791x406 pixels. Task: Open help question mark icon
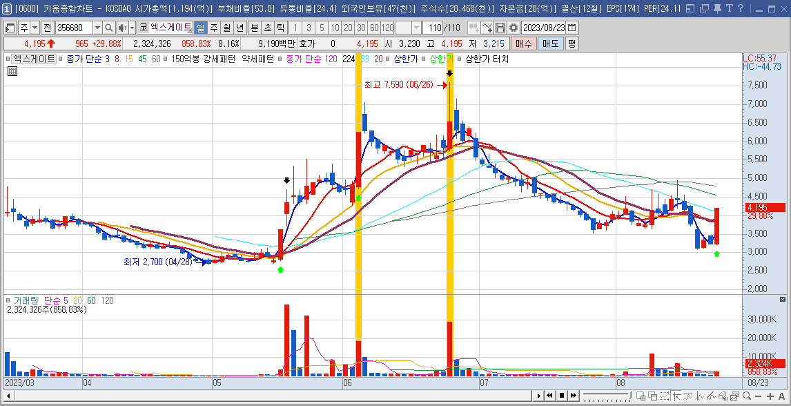(741, 8)
